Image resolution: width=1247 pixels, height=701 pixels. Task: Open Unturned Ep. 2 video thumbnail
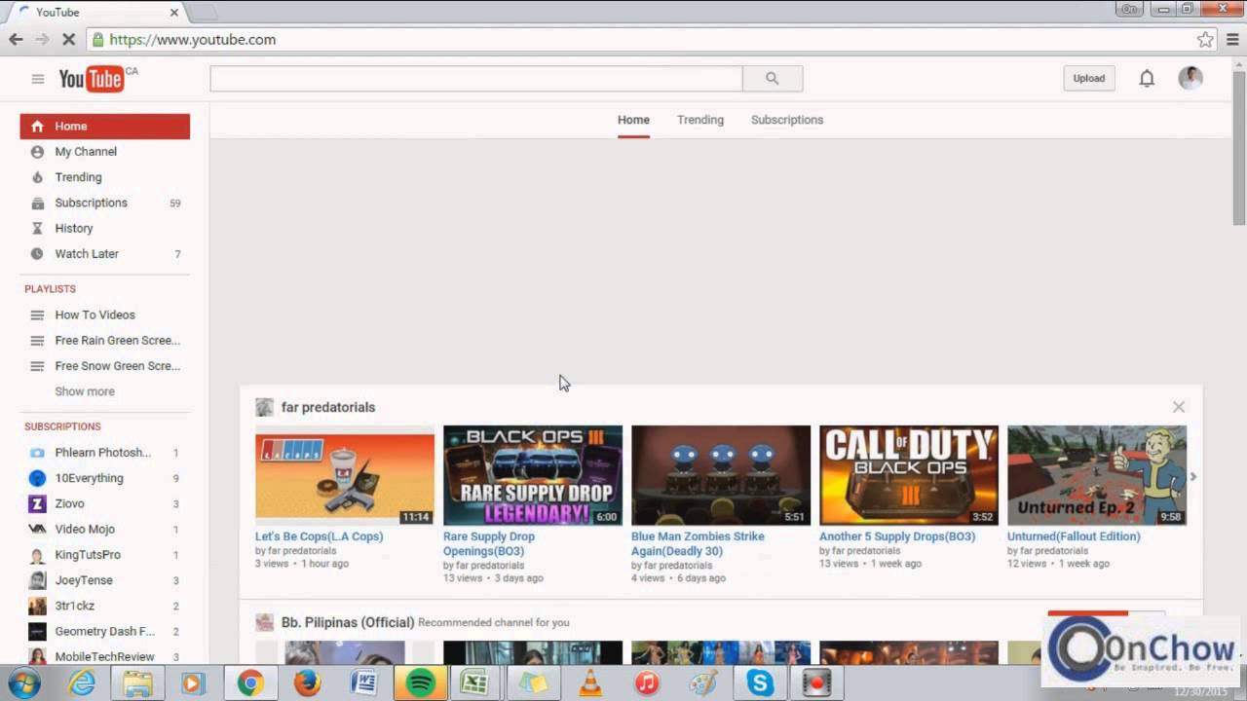(x=1097, y=475)
